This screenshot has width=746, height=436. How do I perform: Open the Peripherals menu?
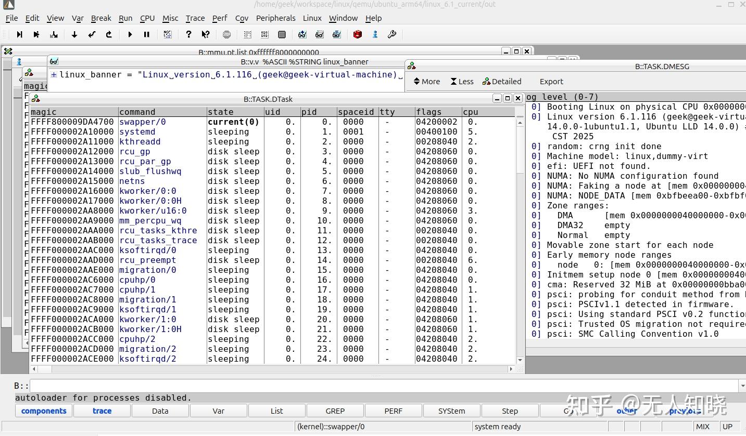(x=275, y=18)
